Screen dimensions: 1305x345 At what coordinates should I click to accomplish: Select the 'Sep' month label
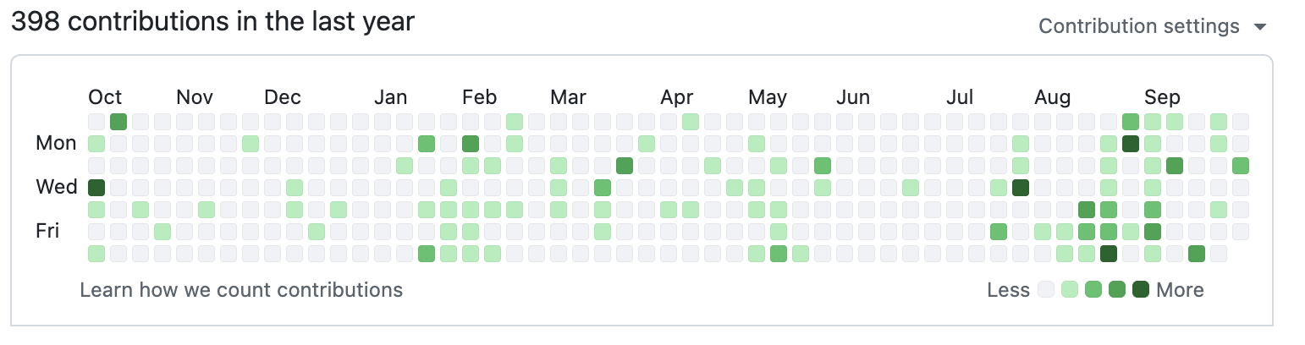(x=1162, y=96)
